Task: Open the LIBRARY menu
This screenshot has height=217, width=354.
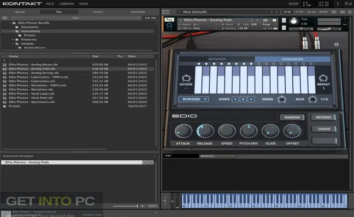Action: point(66,4)
